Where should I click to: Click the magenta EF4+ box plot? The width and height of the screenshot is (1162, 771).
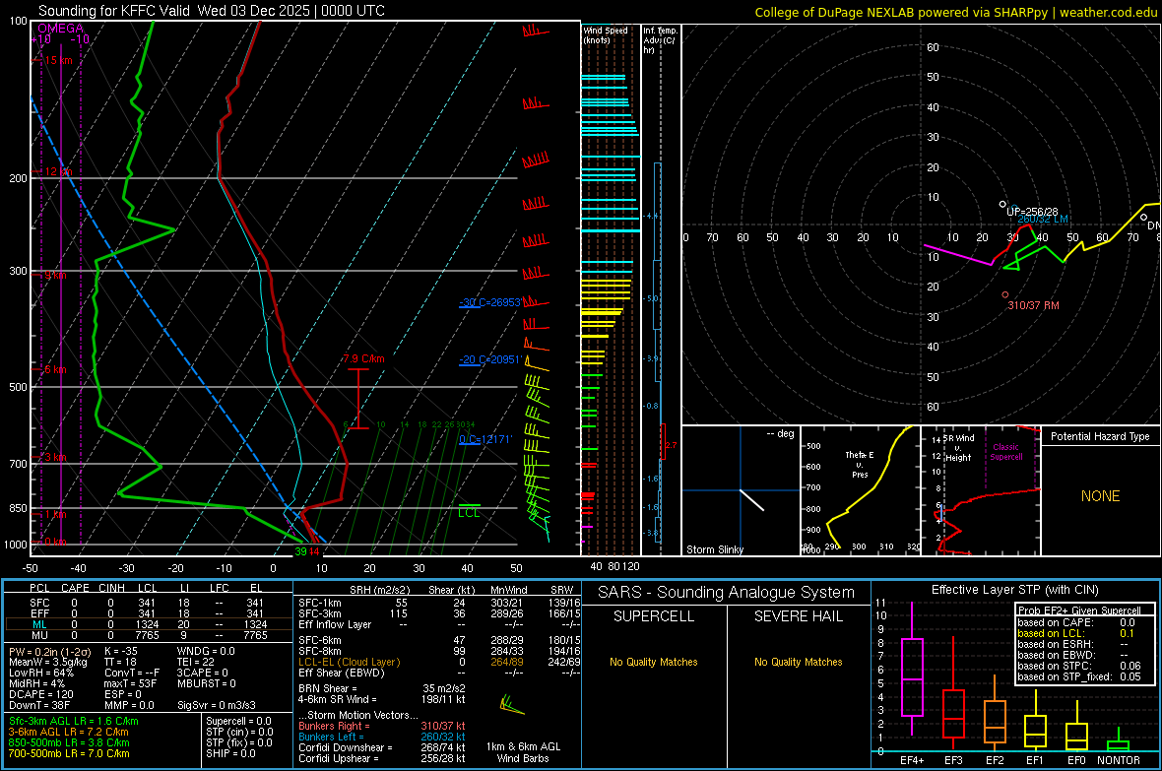[x=912, y=669]
